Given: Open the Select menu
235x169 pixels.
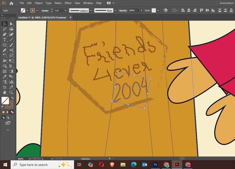Looking at the screenshot, I should 58,3.
